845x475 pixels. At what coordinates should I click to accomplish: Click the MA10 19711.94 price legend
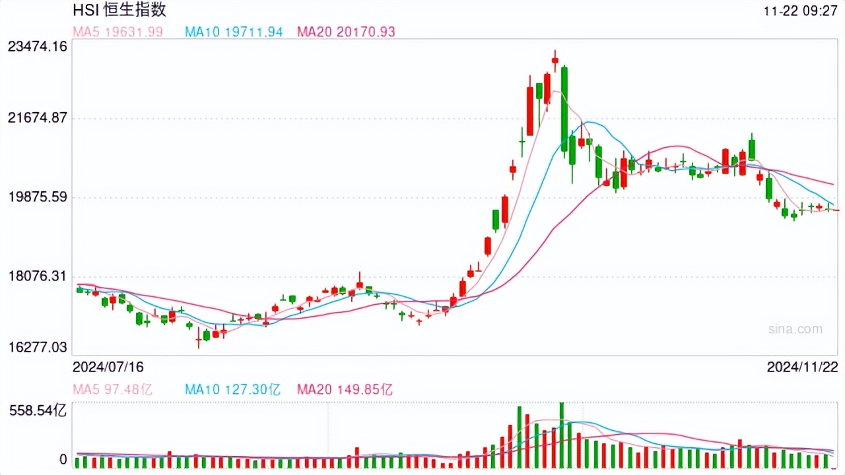[234, 32]
